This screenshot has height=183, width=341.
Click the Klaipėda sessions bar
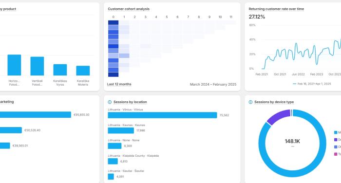click(113, 161)
